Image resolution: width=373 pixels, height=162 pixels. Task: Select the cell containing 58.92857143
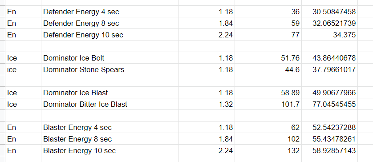(x=330, y=150)
